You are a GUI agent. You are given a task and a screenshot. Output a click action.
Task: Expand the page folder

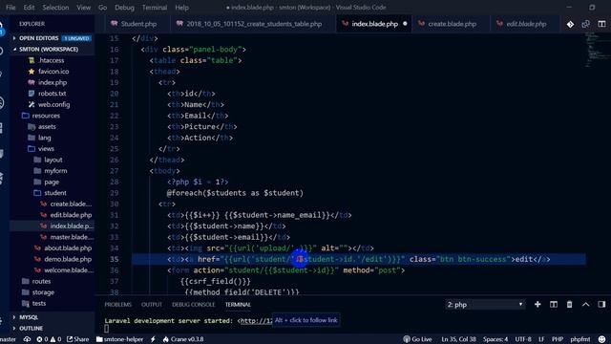point(52,183)
